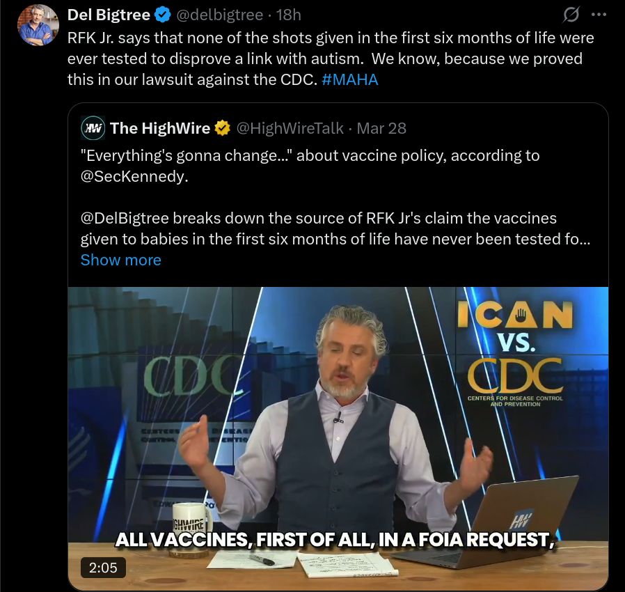Image resolution: width=625 pixels, height=592 pixels.
Task: Open the Del Bigtree display name
Action: tap(109, 15)
